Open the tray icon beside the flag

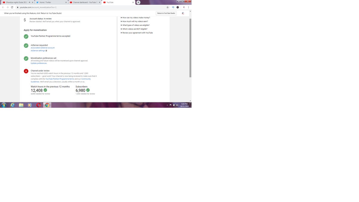click(174, 105)
